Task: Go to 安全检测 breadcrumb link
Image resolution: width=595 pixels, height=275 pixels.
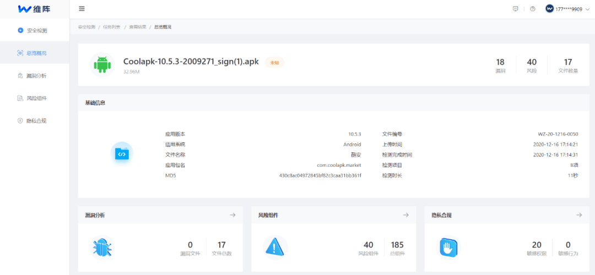Action: tap(86, 28)
